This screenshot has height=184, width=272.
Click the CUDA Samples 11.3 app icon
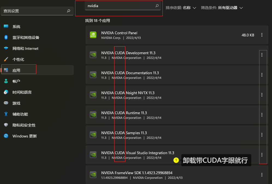(x=93, y=135)
